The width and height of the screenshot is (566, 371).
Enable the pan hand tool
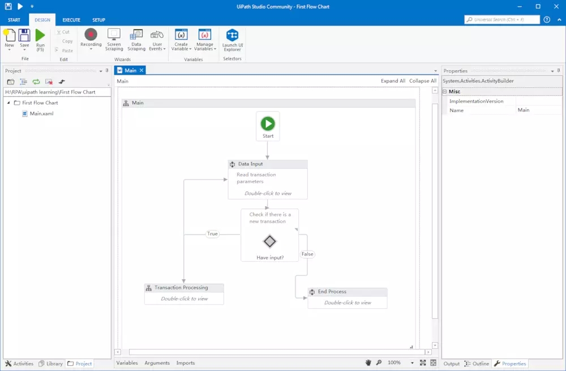(x=368, y=363)
